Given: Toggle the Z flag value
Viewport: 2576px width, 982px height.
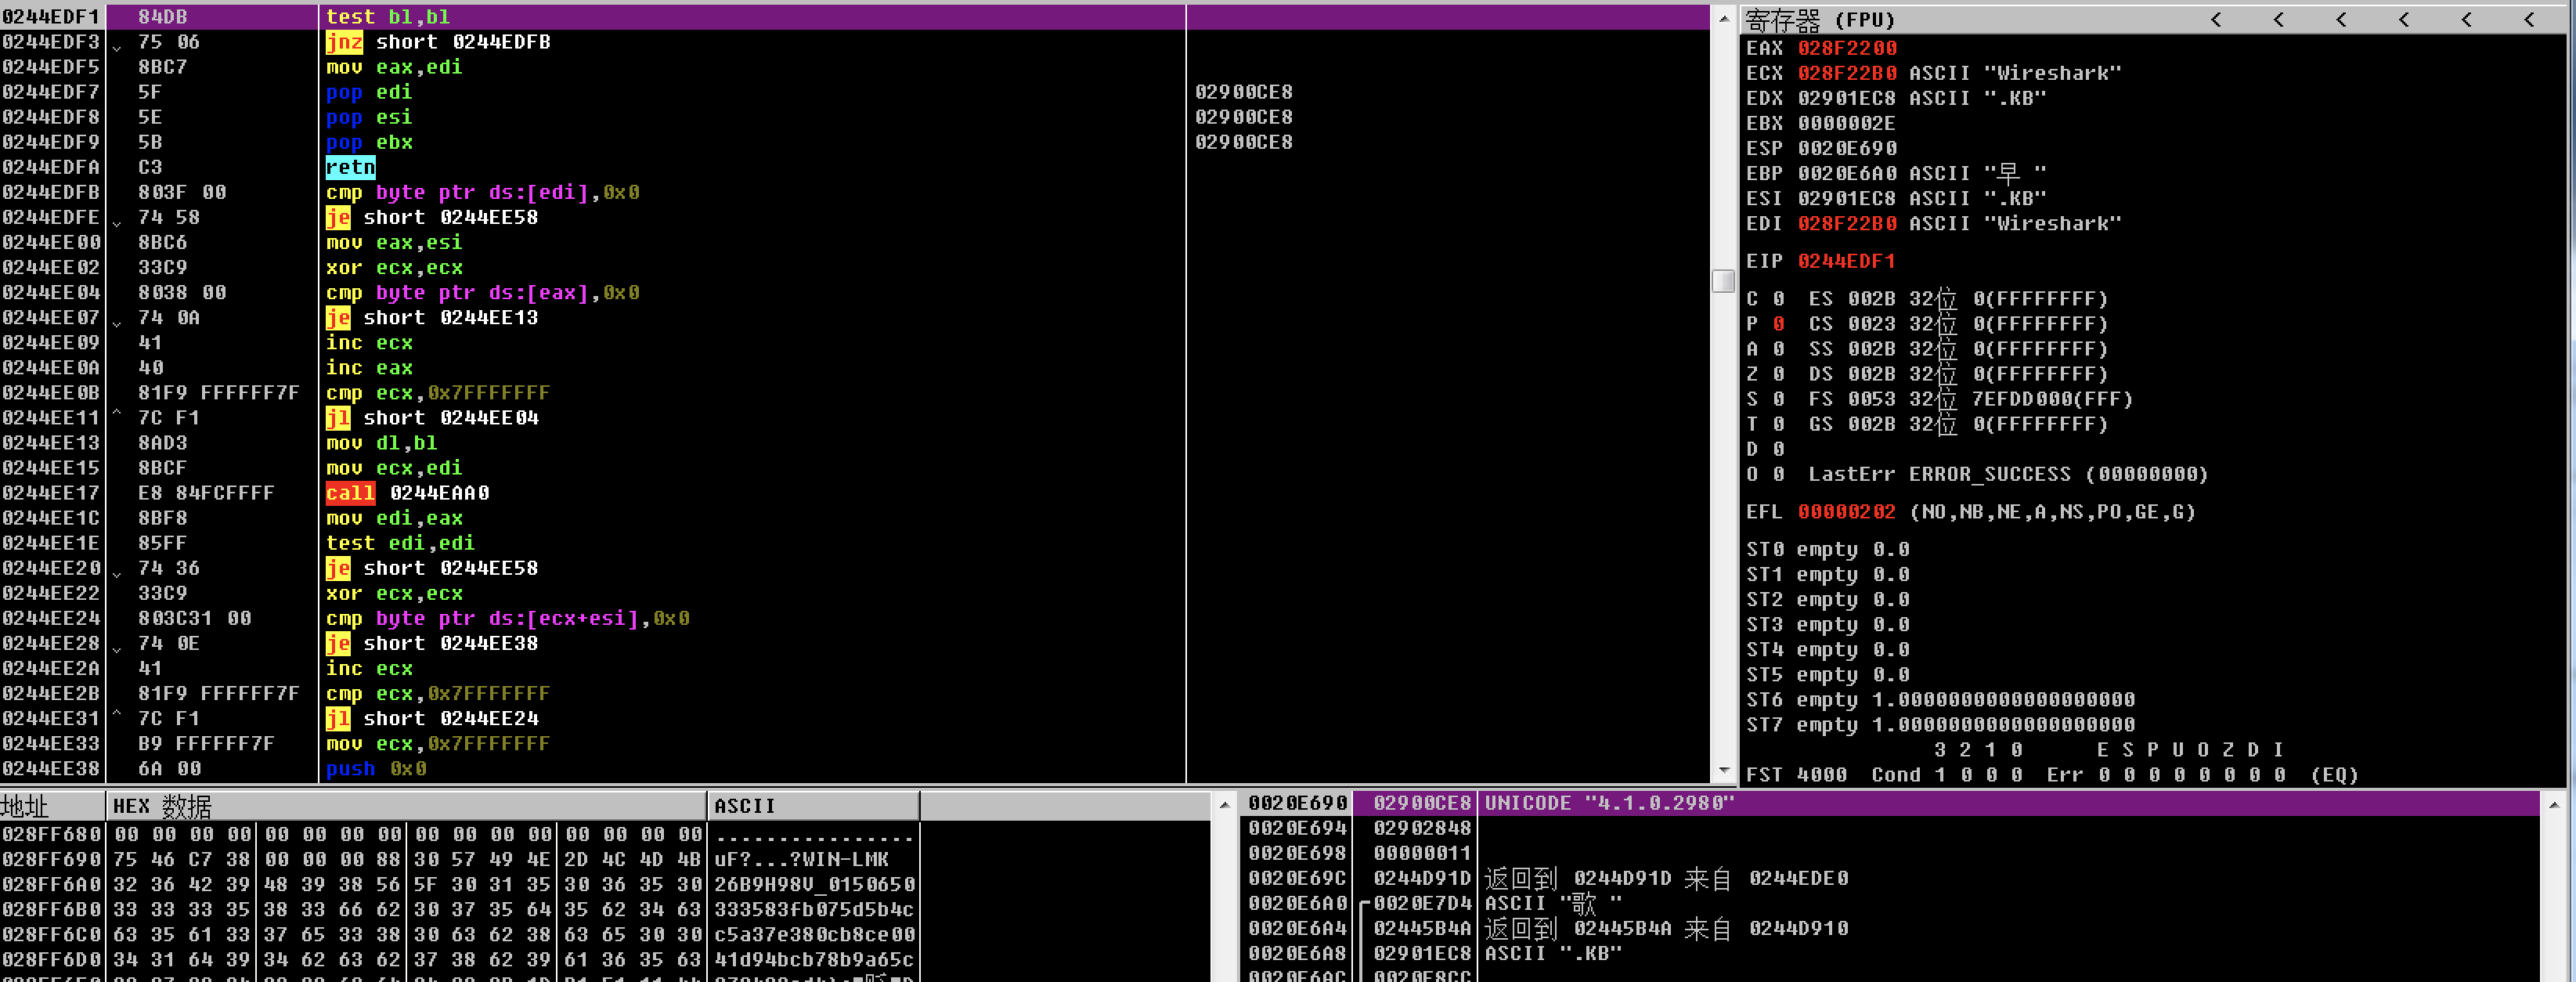Looking at the screenshot, I should 1778,374.
